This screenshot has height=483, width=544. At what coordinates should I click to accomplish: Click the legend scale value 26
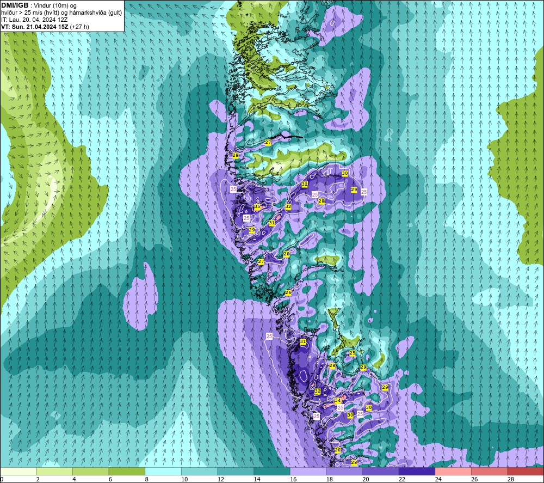(474, 479)
